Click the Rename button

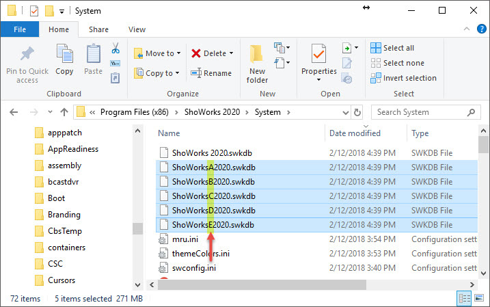[211, 73]
